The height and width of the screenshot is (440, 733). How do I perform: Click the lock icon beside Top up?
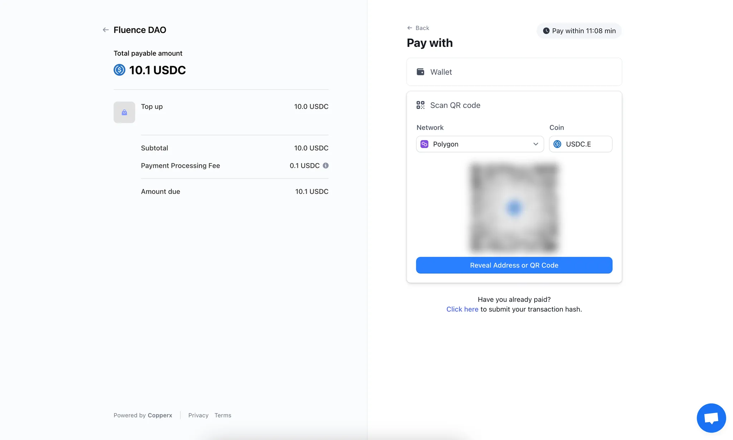click(124, 112)
